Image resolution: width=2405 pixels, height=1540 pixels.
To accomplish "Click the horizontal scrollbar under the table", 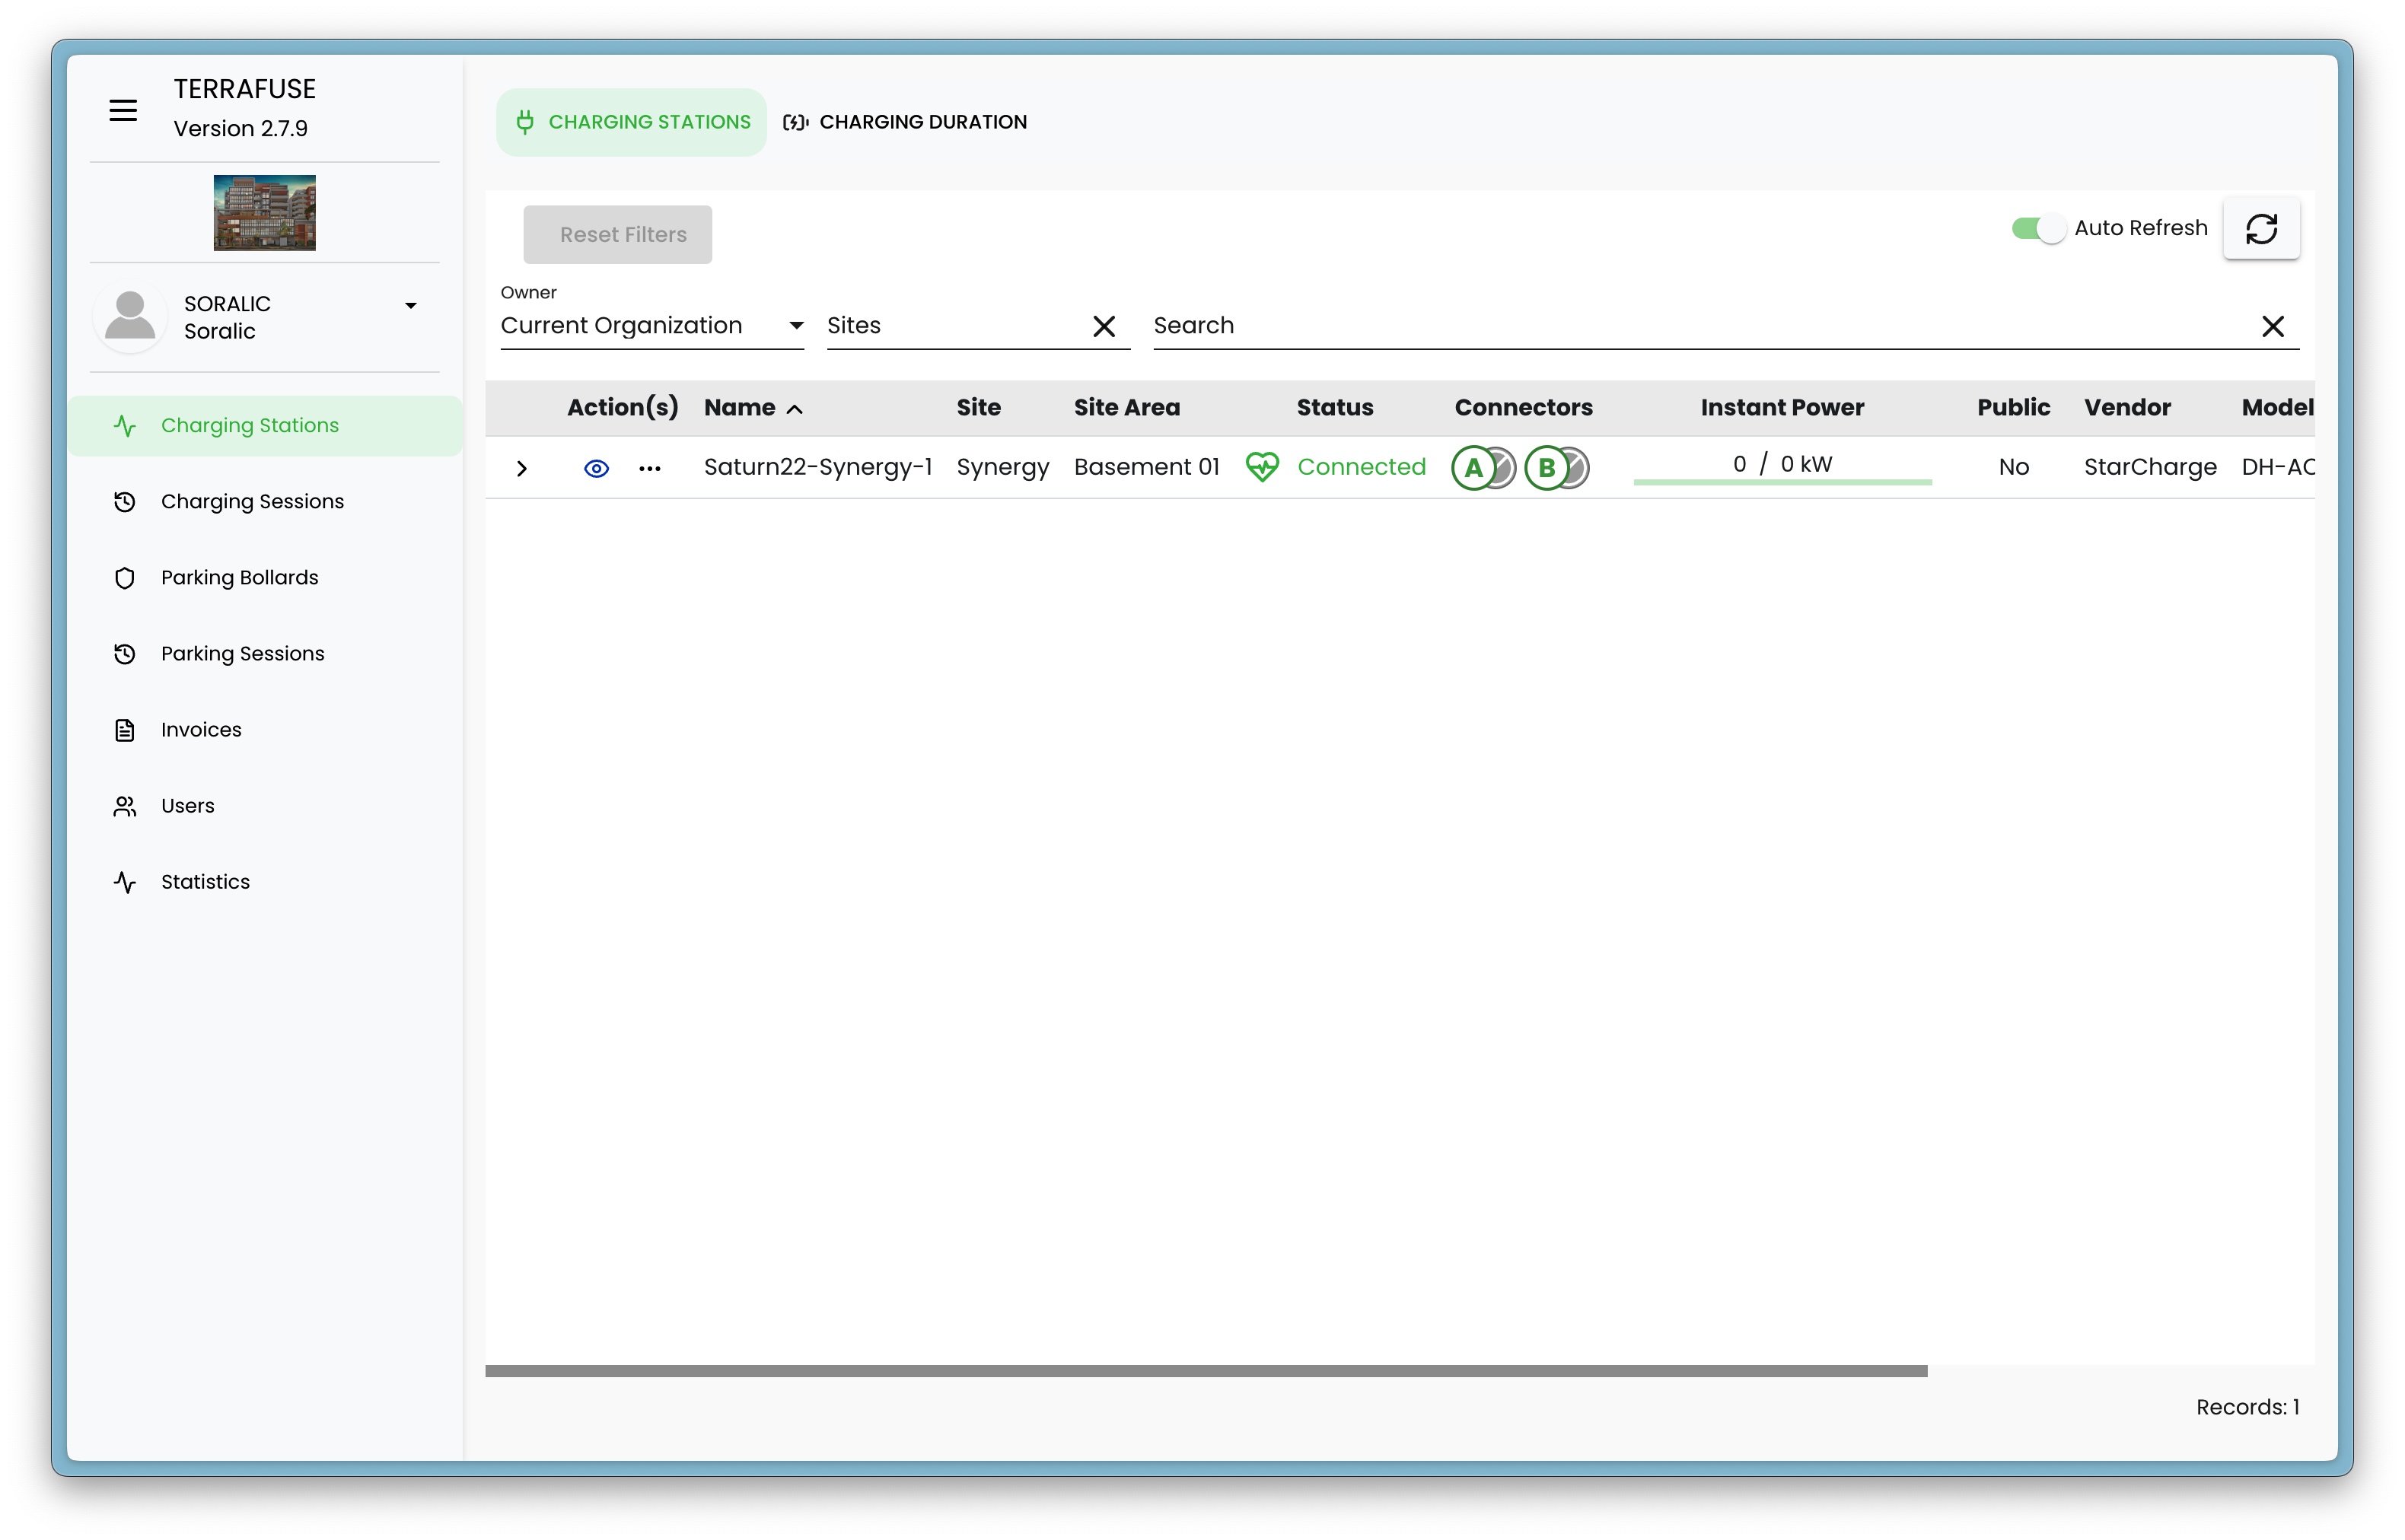I will pos(1205,1371).
